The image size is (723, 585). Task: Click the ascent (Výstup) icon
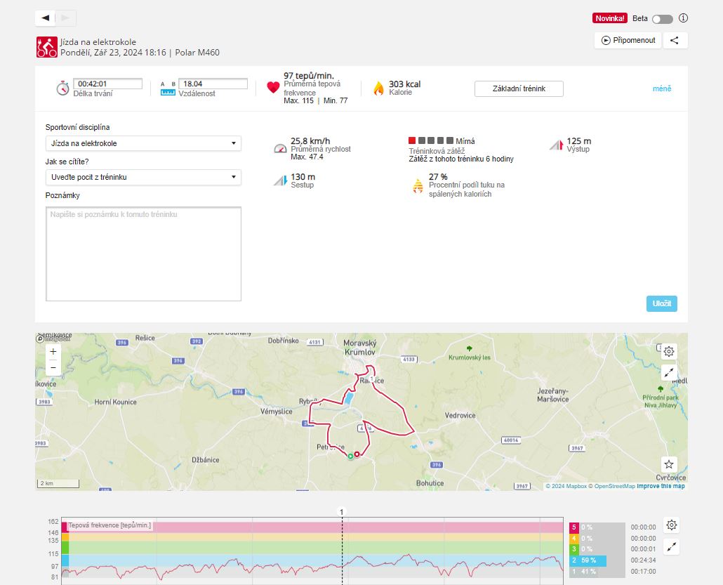(x=557, y=145)
